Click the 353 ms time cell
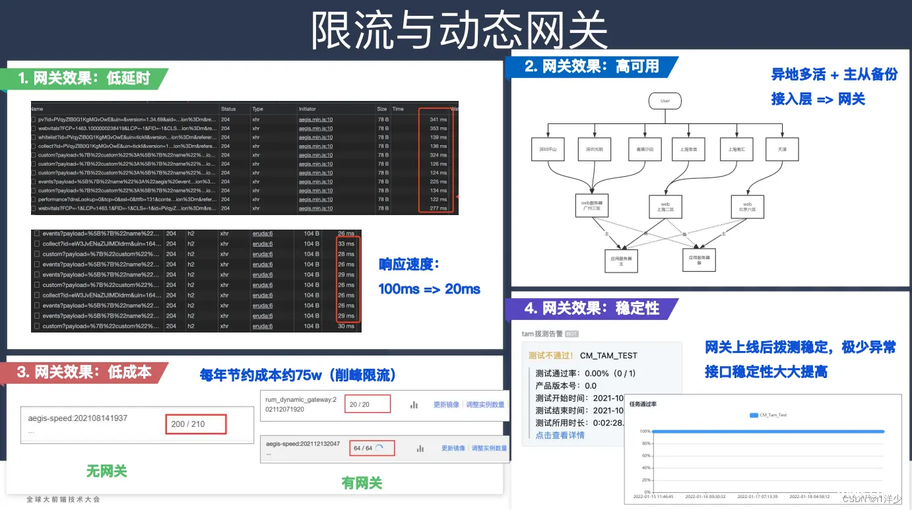Screen dimensions: 912x510 tap(438, 128)
